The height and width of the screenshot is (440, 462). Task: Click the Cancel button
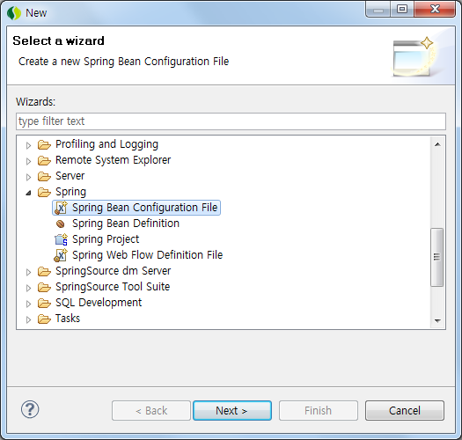click(x=405, y=410)
